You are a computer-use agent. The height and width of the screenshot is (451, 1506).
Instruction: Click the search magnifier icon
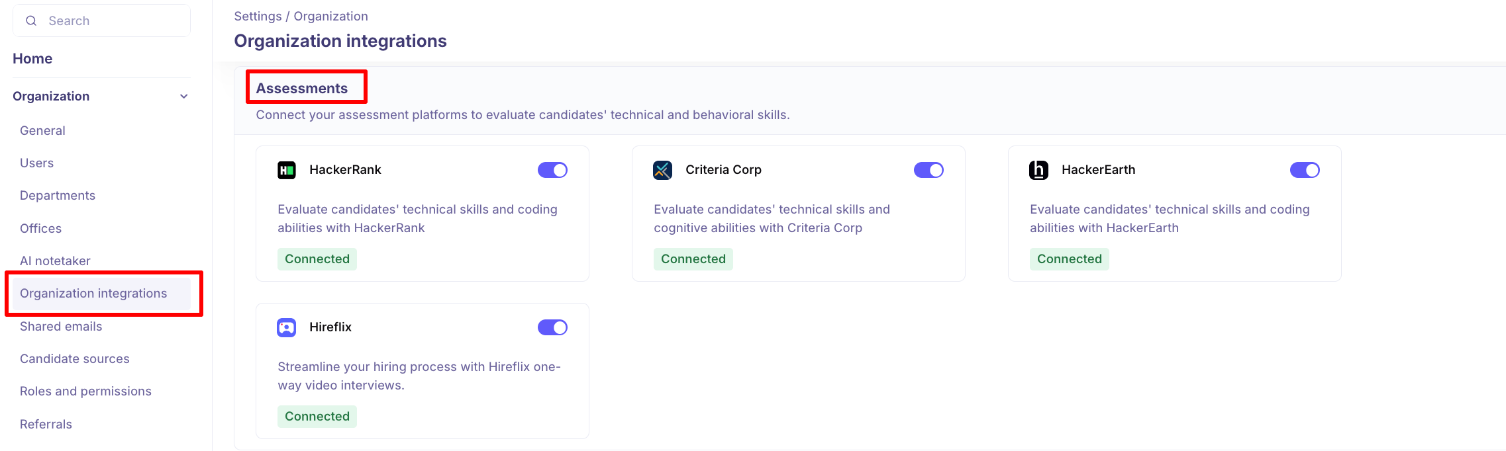pyautogui.click(x=31, y=21)
